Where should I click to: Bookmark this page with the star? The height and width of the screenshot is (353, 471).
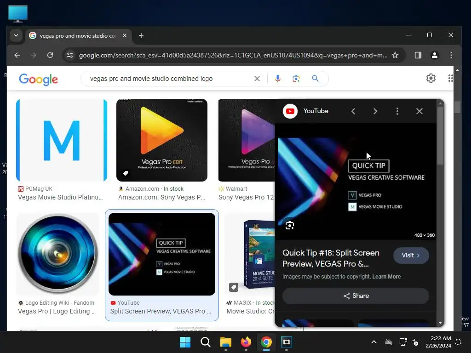(x=395, y=55)
